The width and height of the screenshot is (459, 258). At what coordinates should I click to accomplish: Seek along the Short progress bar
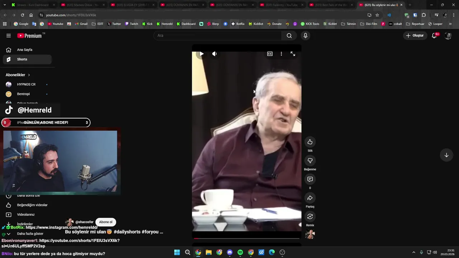click(x=247, y=238)
